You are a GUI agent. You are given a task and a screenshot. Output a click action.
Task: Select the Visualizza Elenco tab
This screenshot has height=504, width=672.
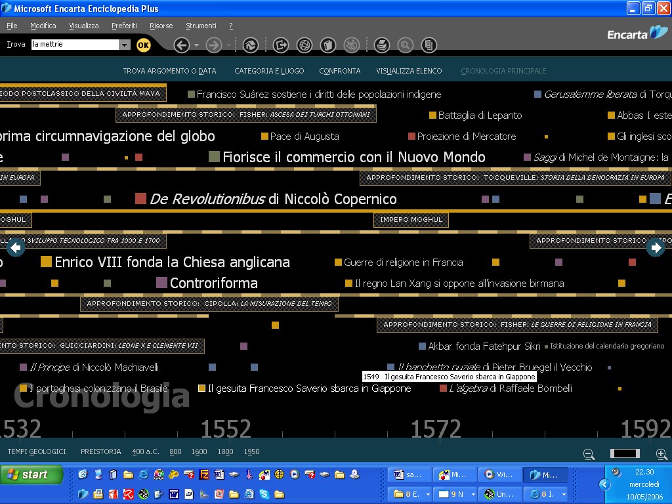tap(409, 71)
